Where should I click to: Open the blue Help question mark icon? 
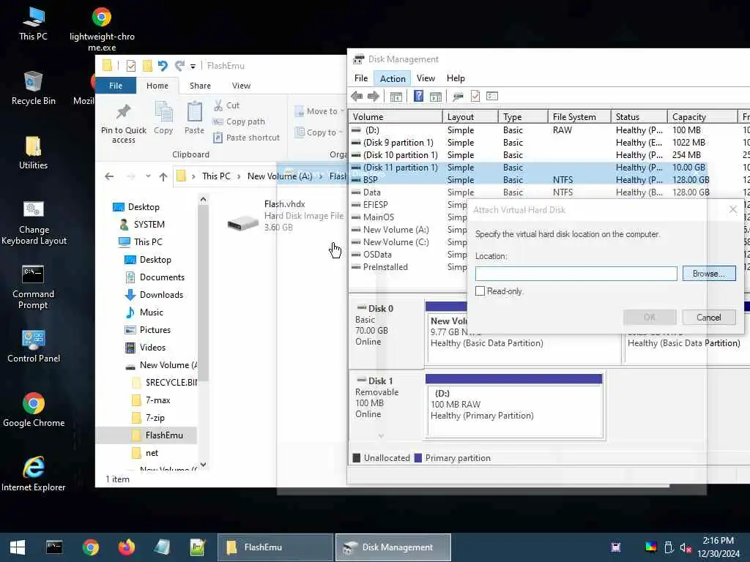click(418, 96)
